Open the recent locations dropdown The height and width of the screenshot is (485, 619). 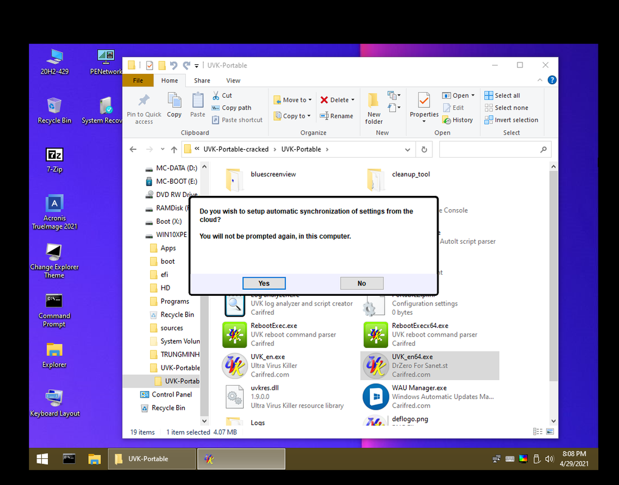(x=162, y=149)
